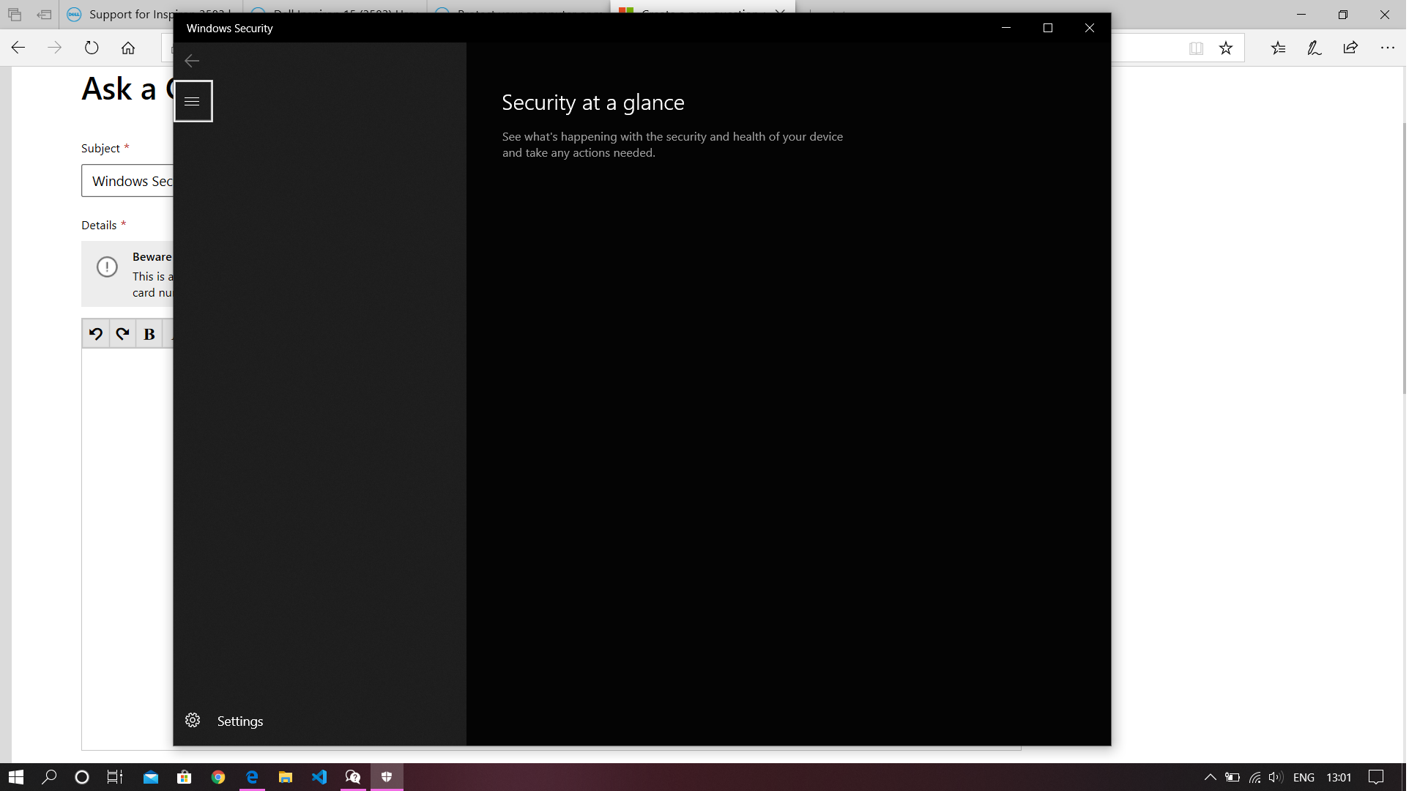
Task: Click the Subject input field
Action: coord(127,181)
